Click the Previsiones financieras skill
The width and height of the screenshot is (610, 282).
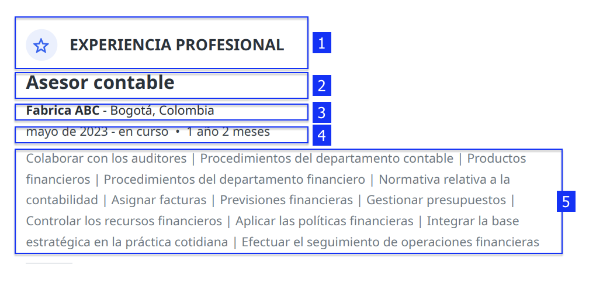(286, 200)
